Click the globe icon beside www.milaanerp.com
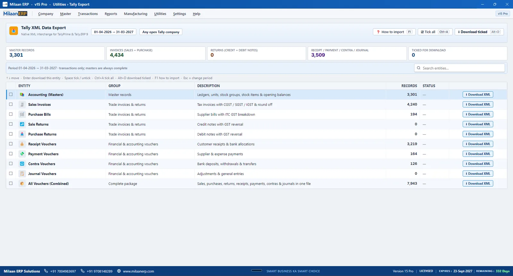This screenshot has height=276, width=513. [x=119, y=271]
